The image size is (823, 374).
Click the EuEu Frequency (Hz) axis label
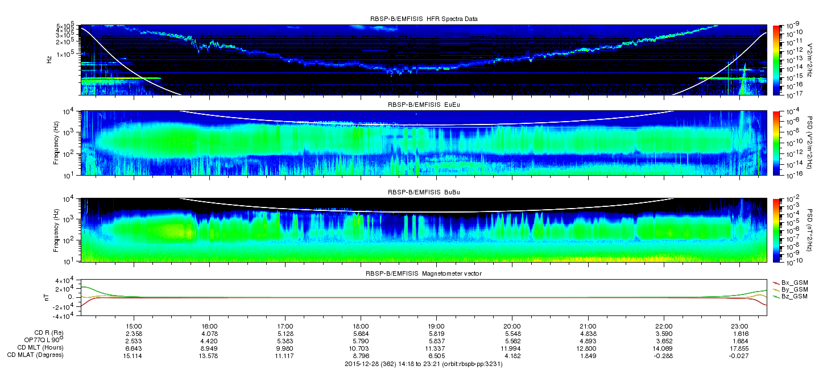click(x=57, y=143)
